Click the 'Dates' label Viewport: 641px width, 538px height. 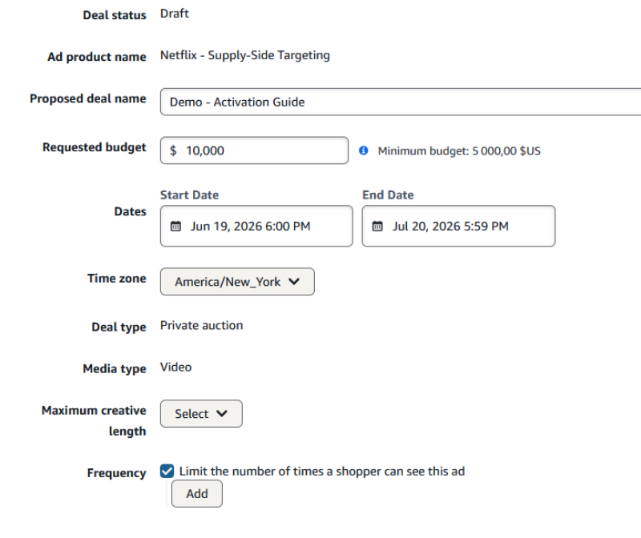[x=130, y=211]
